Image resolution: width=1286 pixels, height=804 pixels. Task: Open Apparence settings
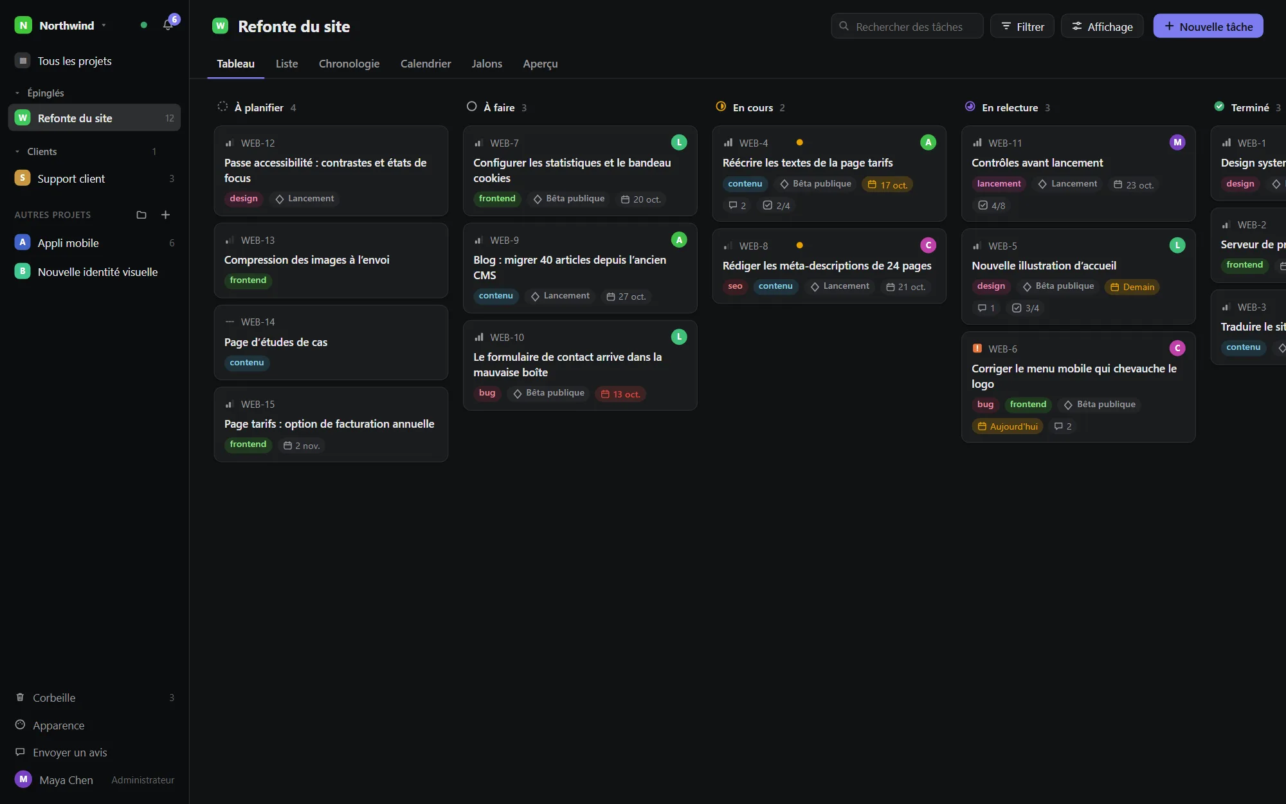[95, 726]
